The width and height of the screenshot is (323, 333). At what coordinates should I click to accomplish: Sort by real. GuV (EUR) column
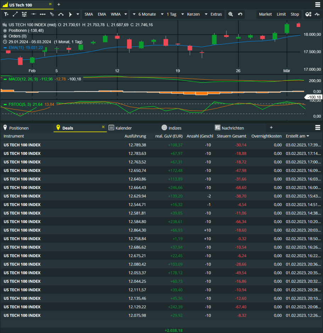169,136
